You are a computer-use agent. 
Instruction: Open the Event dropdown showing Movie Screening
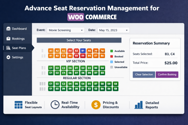point(66,30)
